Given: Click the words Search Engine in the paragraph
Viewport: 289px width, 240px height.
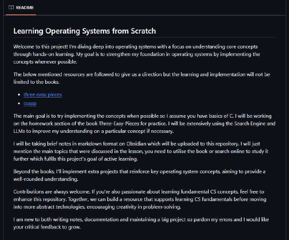Looking at the screenshot, I should click(250, 123).
